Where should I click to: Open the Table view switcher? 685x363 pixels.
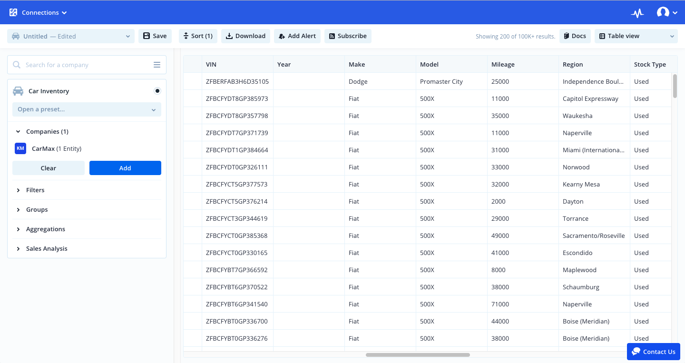tap(636, 36)
